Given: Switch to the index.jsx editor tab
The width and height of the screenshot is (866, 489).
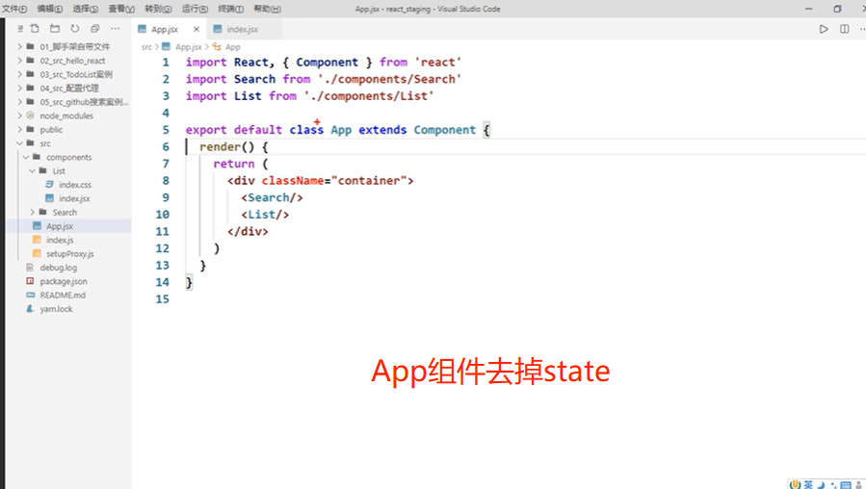Looking at the screenshot, I should 242,29.
